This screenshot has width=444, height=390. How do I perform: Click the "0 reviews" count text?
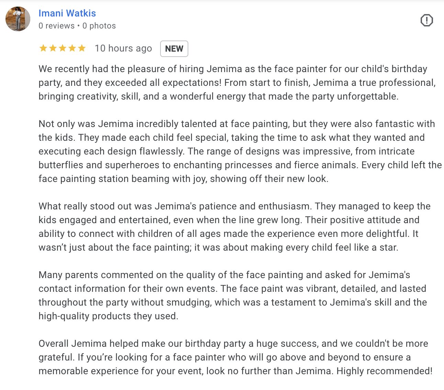coord(56,26)
